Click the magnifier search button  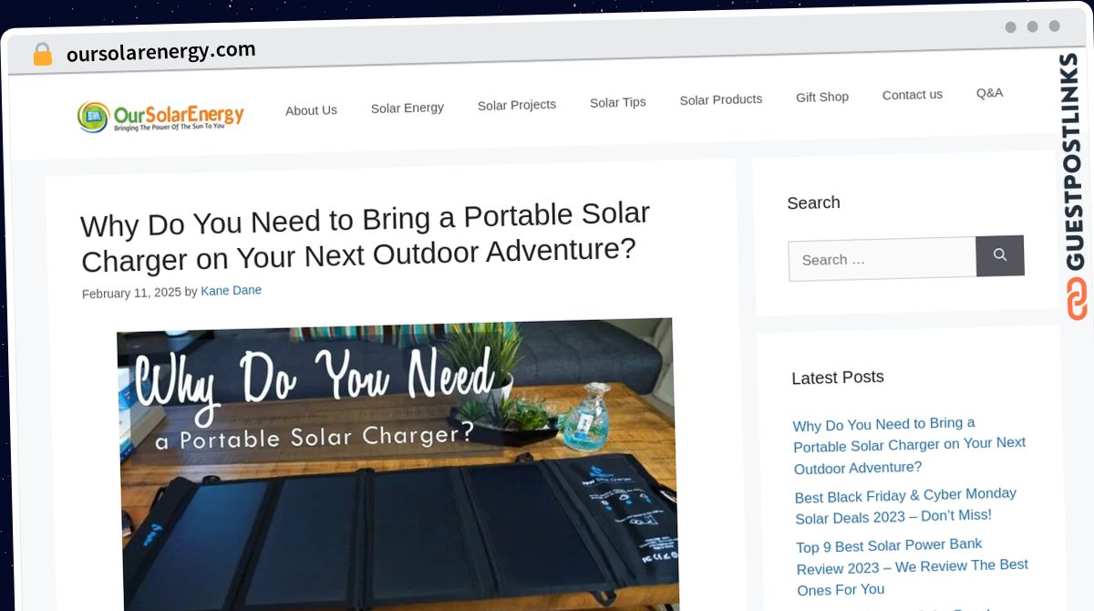[x=1000, y=255]
